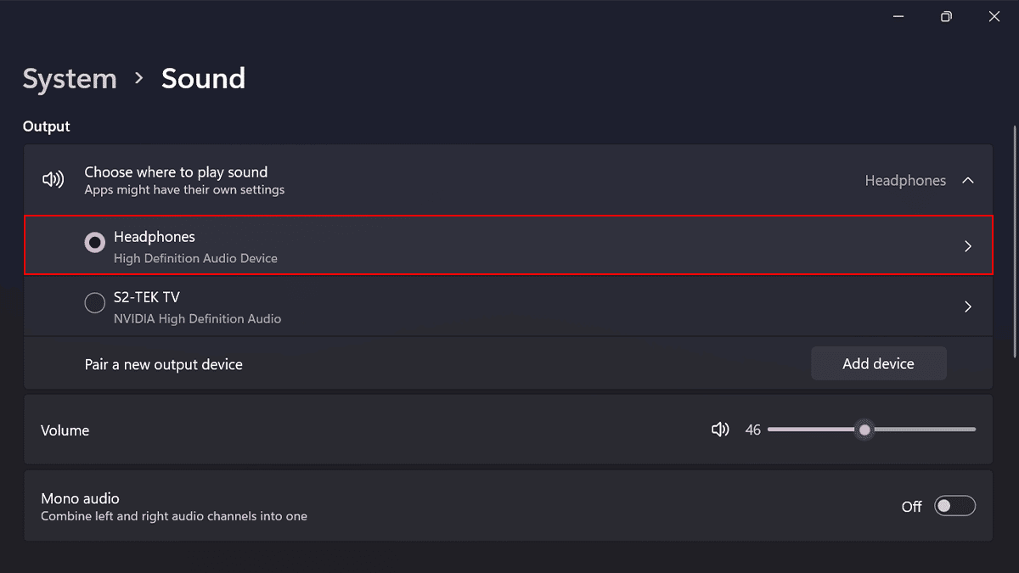This screenshot has width=1019, height=573.
Task: Go back to System in breadcrumb
Action: pyautogui.click(x=70, y=79)
